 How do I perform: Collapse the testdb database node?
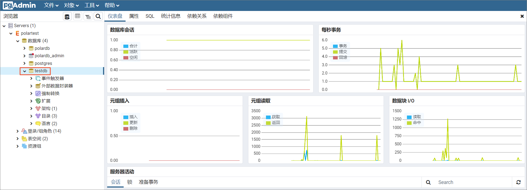pyautogui.click(x=25, y=71)
